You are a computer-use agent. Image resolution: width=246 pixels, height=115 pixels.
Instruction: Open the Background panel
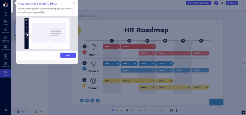click(6, 65)
